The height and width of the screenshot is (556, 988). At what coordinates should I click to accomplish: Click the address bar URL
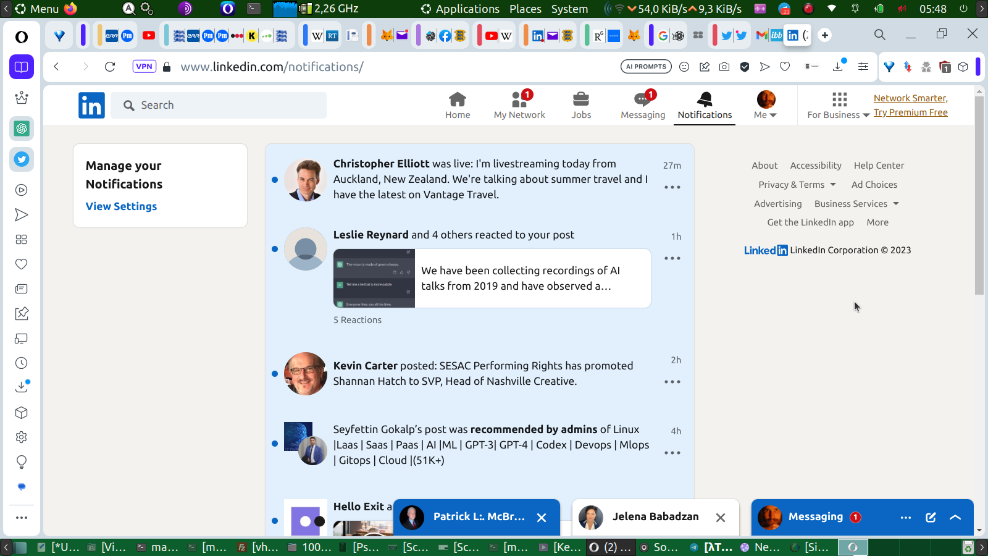(272, 67)
